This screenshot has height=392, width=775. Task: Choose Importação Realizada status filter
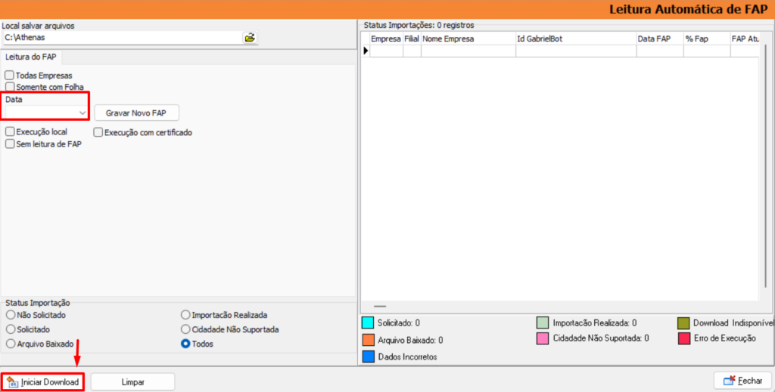[186, 315]
